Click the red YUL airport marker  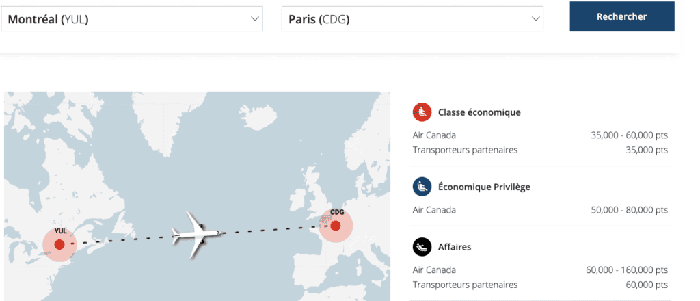59,244
